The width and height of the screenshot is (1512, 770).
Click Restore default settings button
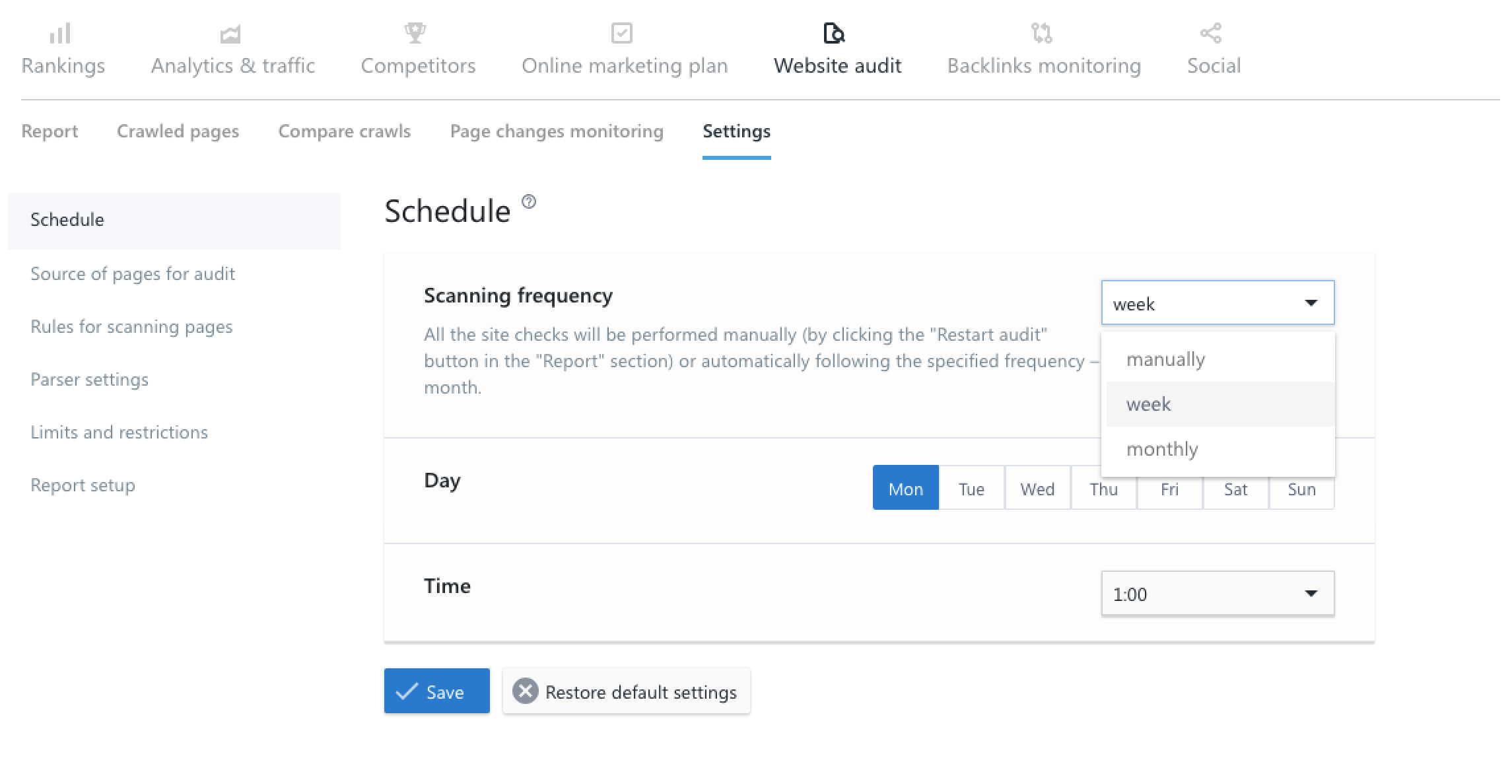(626, 691)
